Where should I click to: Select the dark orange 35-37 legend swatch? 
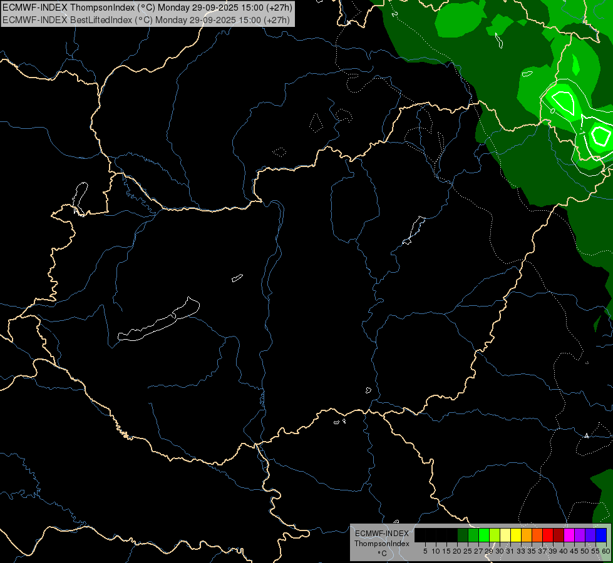537,535
